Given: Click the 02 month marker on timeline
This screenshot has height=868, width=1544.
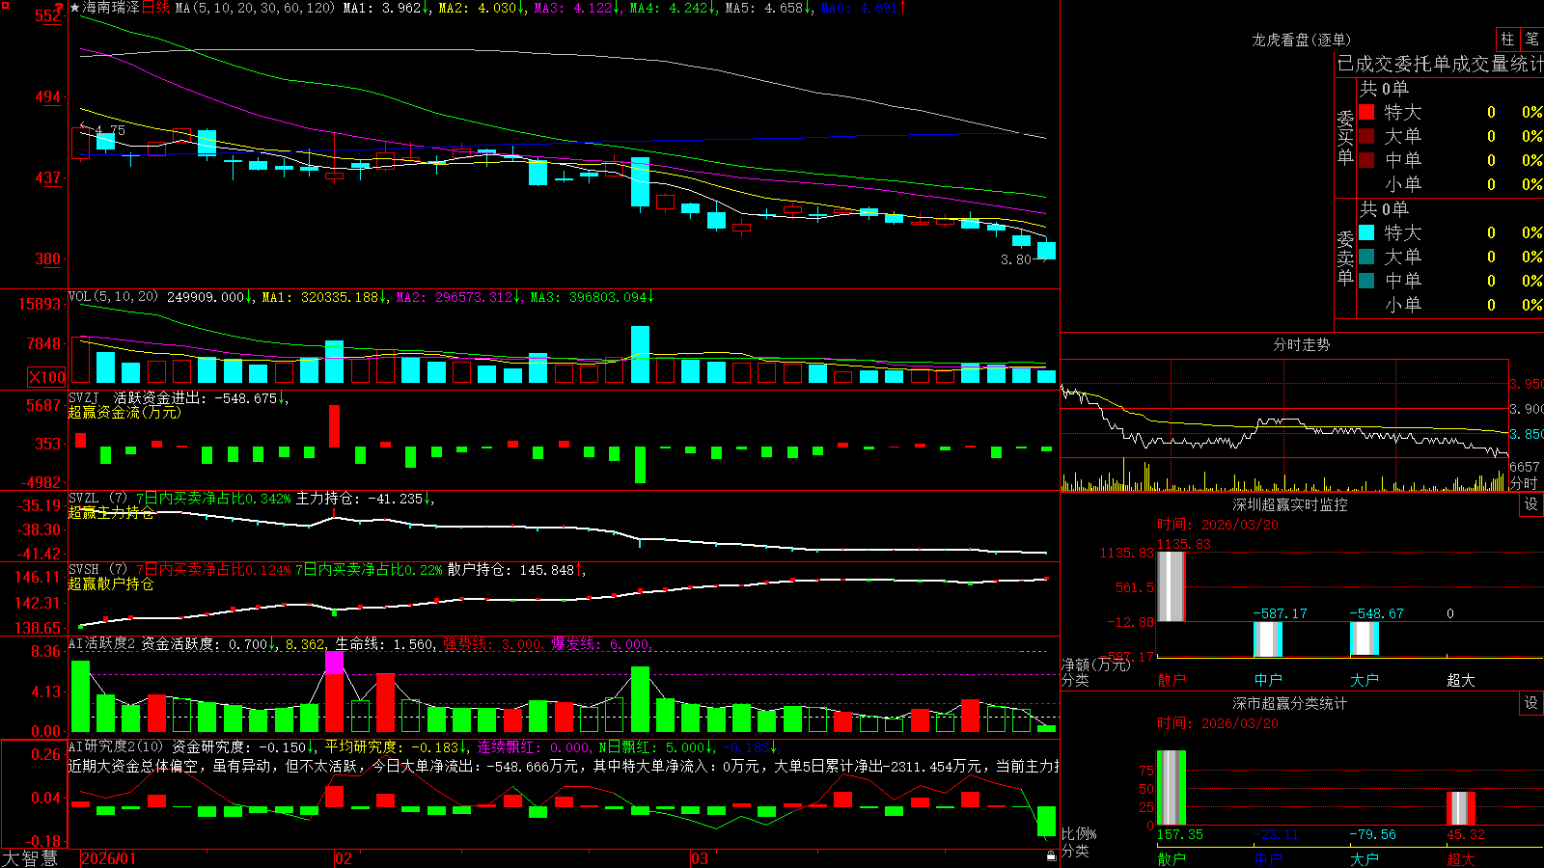Looking at the screenshot, I should tap(343, 858).
